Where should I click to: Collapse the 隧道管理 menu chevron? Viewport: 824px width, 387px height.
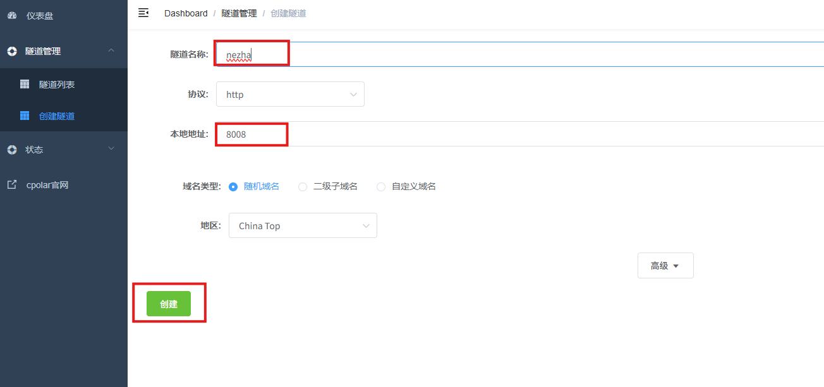click(x=111, y=51)
